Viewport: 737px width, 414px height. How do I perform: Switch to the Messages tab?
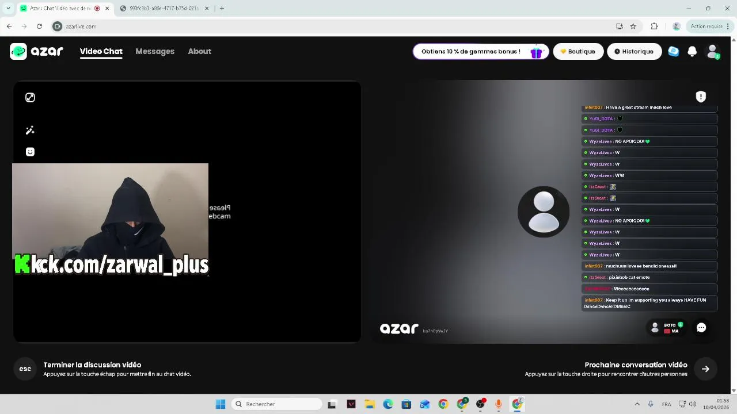click(155, 51)
